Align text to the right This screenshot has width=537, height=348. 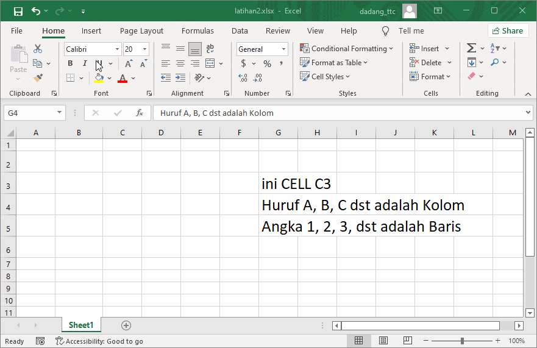tap(195, 63)
